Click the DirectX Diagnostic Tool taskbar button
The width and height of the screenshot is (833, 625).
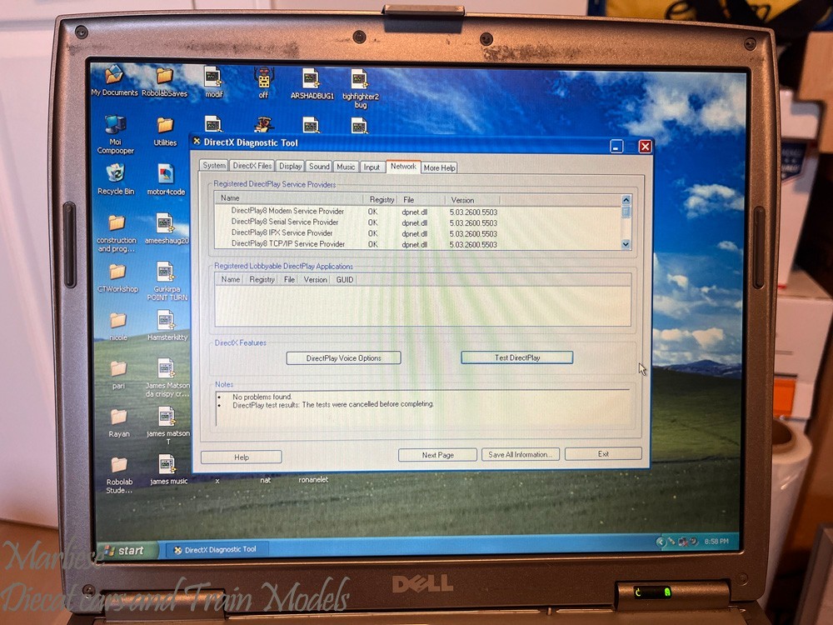(216, 549)
